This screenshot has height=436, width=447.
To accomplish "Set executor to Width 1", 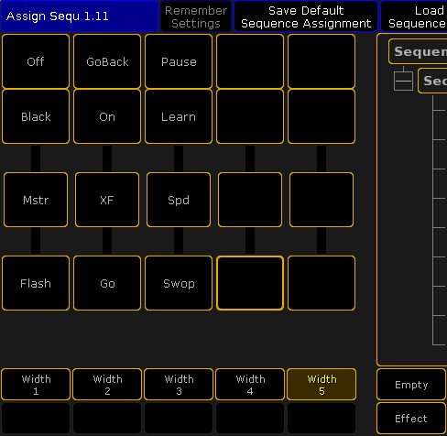I will (x=36, y=385).
